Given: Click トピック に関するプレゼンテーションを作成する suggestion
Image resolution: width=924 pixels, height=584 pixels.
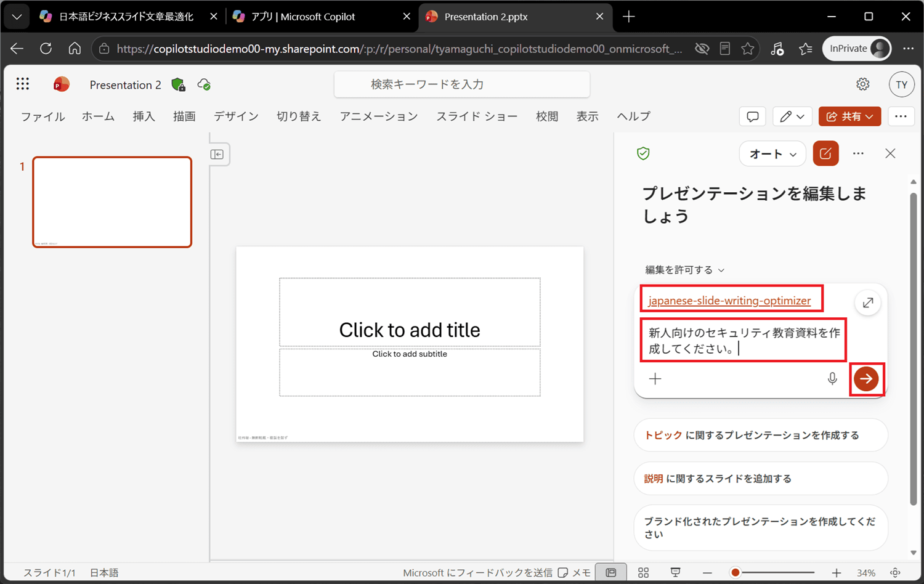Looking at the screenshot, I should tap(761, 435).
